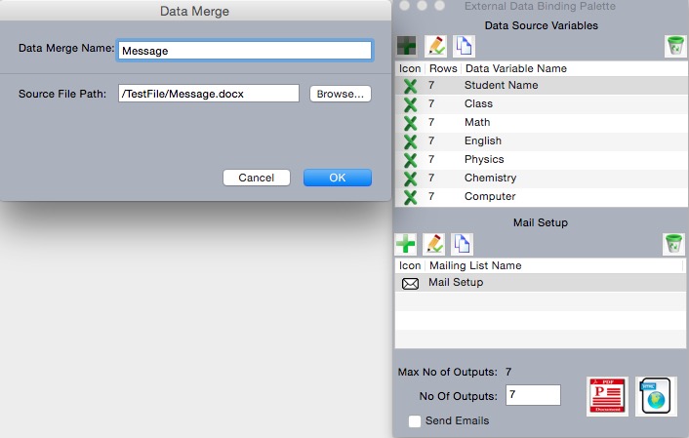Click the edit data source pencil icon
This screenshot has width=689, height=438.
pyautogui.click(x=435, y=46)
